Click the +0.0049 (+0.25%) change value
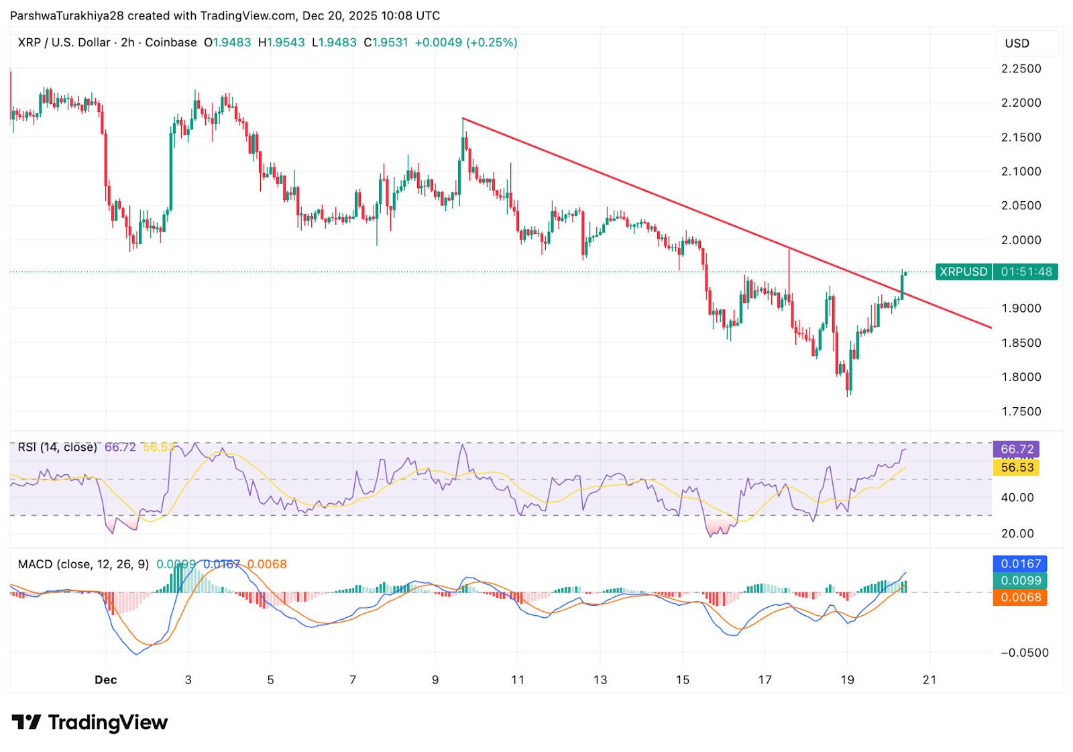 [465, 43]
